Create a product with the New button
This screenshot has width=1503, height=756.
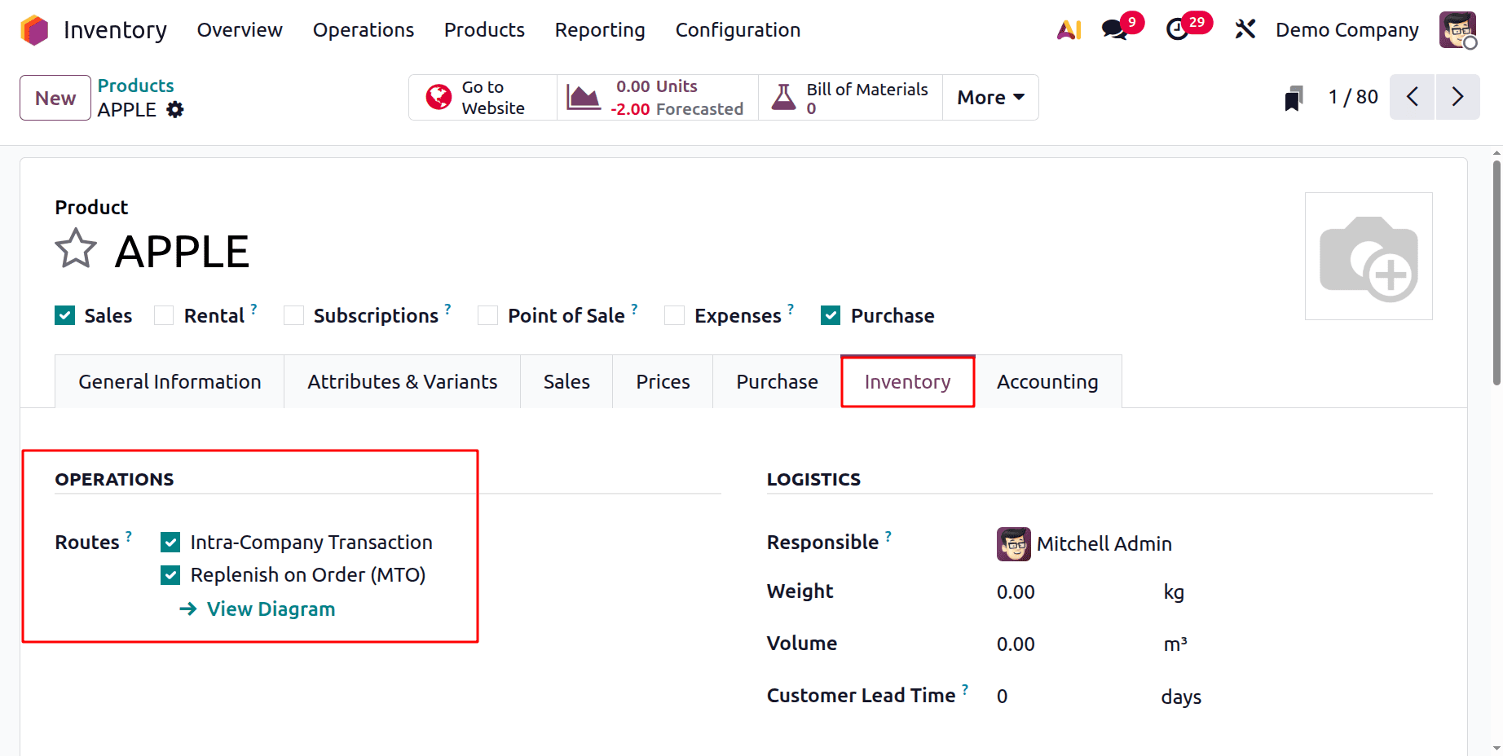tap(54, 97)
